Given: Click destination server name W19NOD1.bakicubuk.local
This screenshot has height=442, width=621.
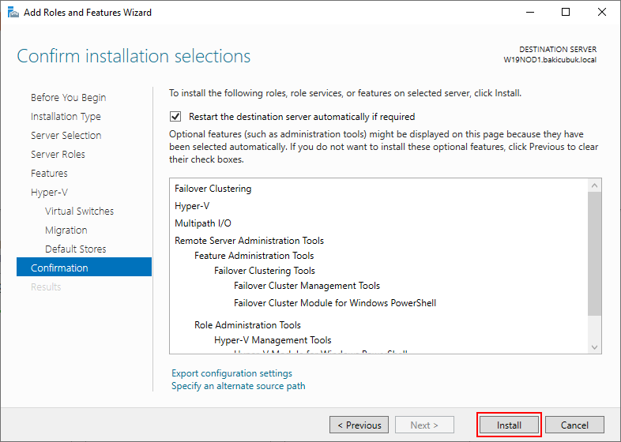Looking at the screenshot, I should coord(550,60).
